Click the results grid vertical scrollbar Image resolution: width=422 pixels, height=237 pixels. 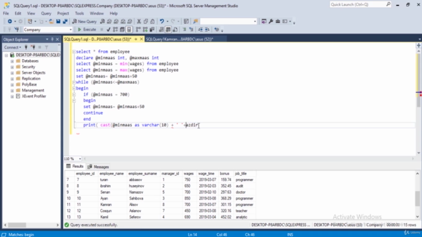pyautogui.click(x=417, y=196)
